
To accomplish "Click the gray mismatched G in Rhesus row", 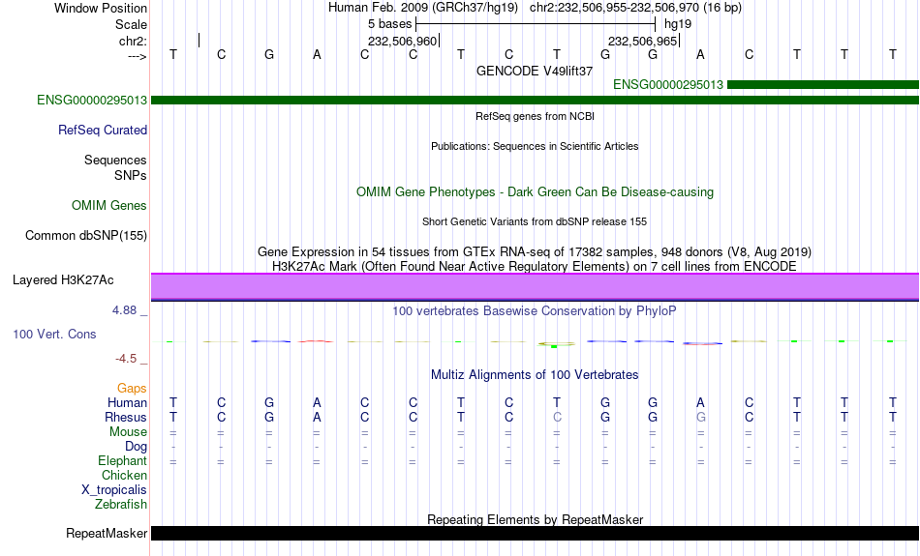I will click(x=700, y=417).
